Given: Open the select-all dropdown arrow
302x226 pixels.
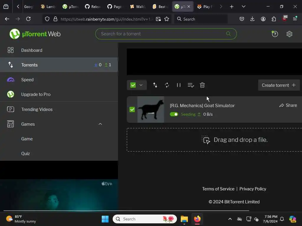Looking at the screenshot, I should pyautogui.click(x=141, y=85).
